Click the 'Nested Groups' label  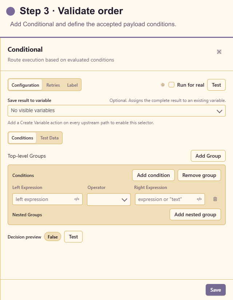coord(27,215)
